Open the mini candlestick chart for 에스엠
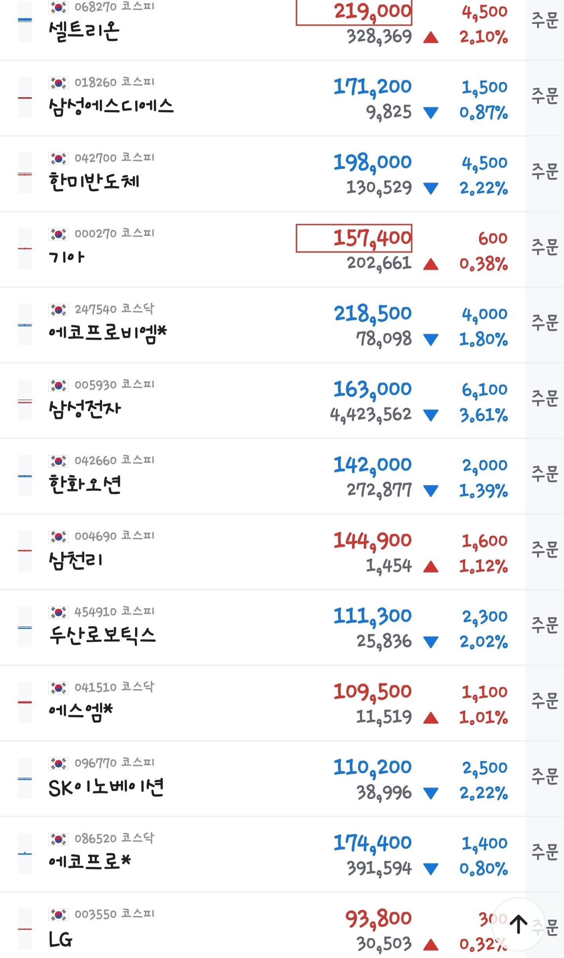Image resolution: width=564 pixels, height=958 pixels. 25,703
